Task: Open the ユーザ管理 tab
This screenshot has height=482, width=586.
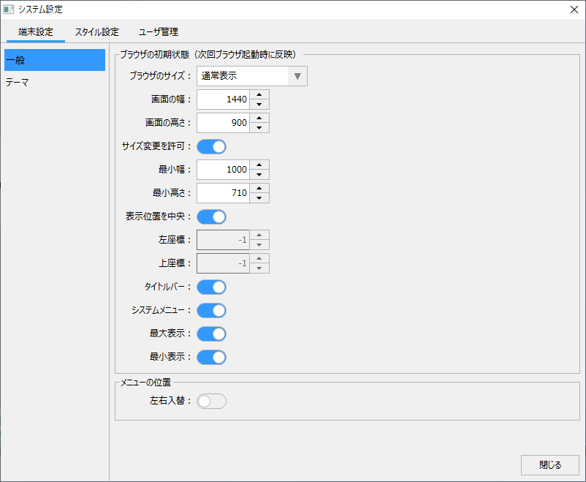Action: pos(159,32)
